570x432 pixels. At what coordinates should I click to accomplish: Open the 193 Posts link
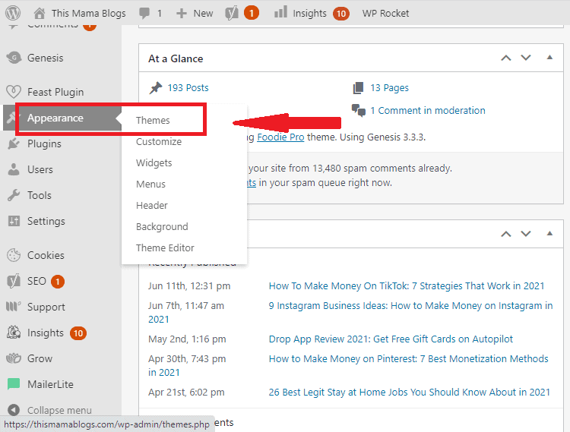click(188, 88)
